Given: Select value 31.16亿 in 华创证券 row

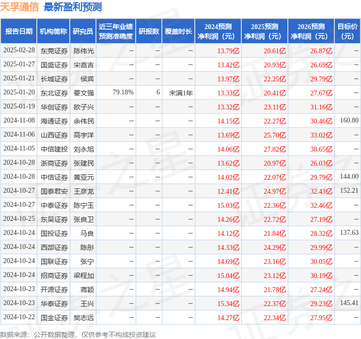Looking at the screenshot, I should tap(321, 107).
